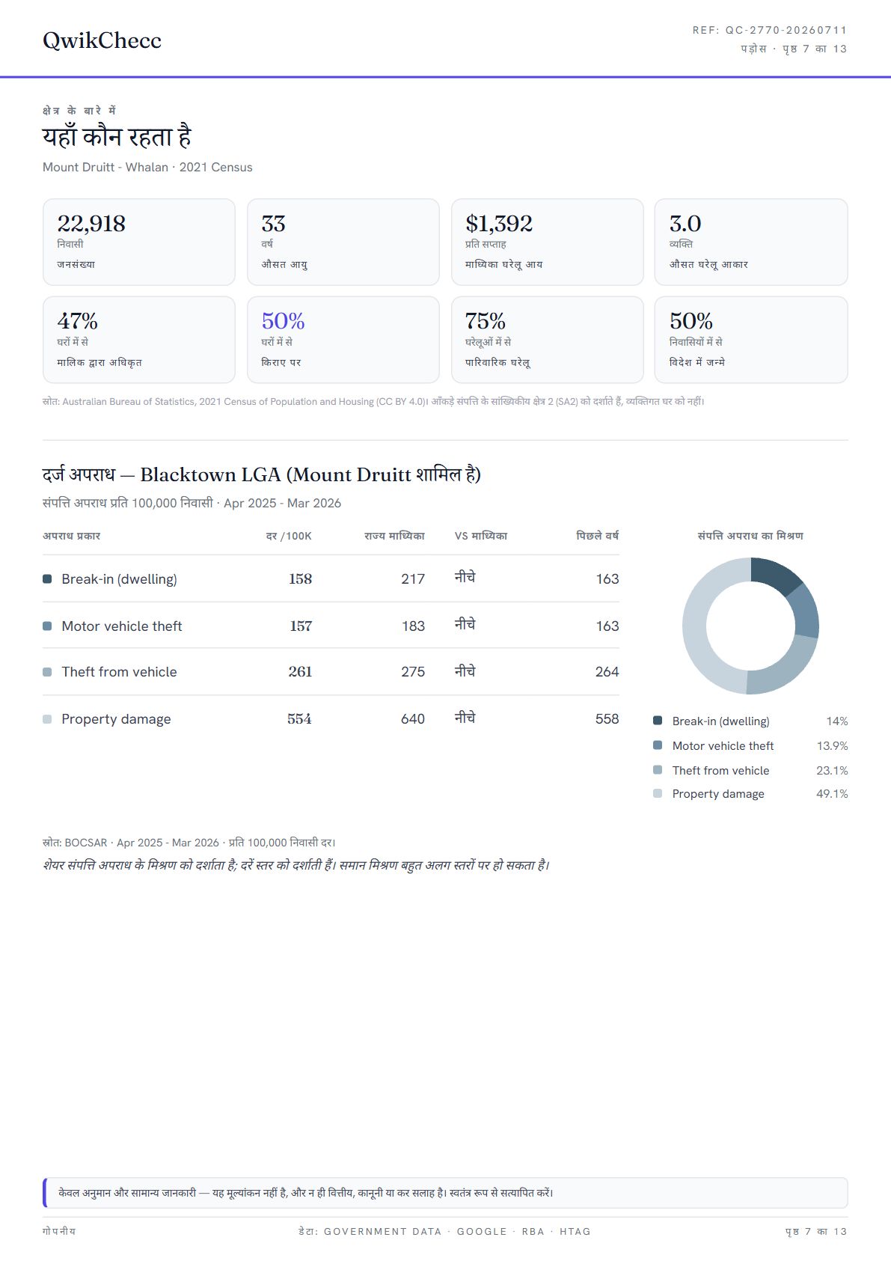This screenshot has width=891, height=1261.
Task: Click the 3.0 household size value
Action: tap(685, 224)
